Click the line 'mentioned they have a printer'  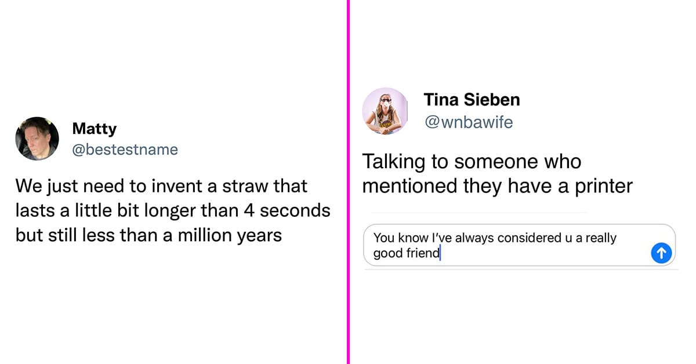point(497,185)
